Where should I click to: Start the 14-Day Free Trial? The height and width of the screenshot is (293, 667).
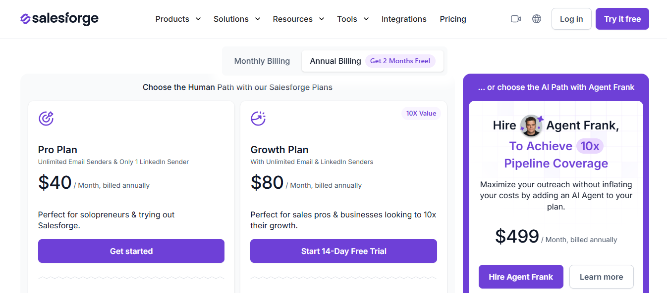(343, 251)
